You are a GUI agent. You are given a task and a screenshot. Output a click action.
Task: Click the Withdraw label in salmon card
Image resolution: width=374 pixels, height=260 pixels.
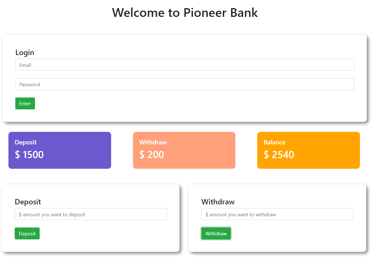[x=153, y=142]
